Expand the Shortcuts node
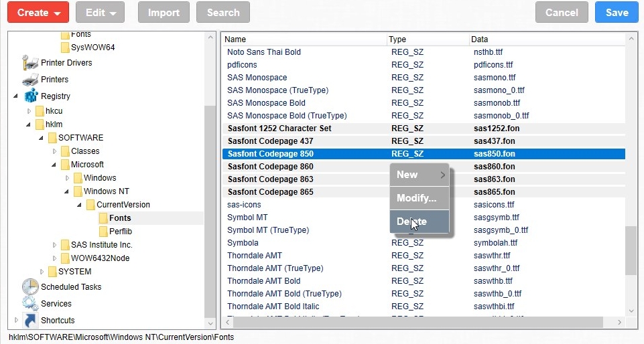 click(16, 320)
